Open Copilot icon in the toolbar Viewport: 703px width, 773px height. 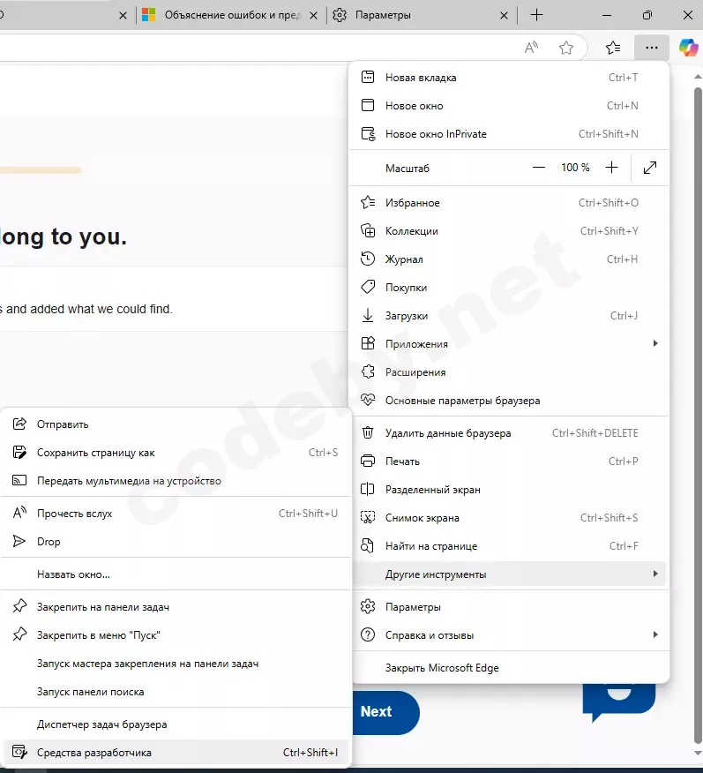(688, 48)
